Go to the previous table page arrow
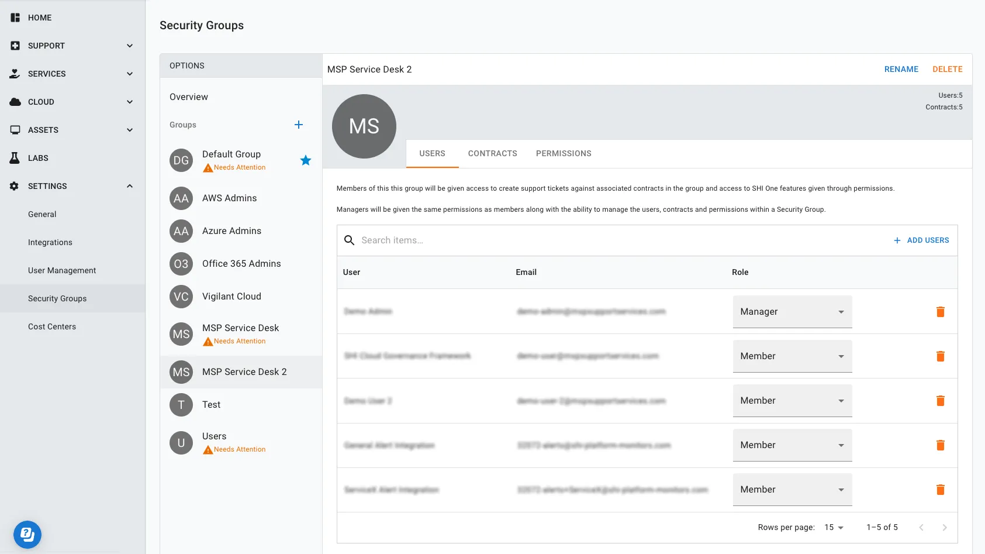 click(921, 528)
